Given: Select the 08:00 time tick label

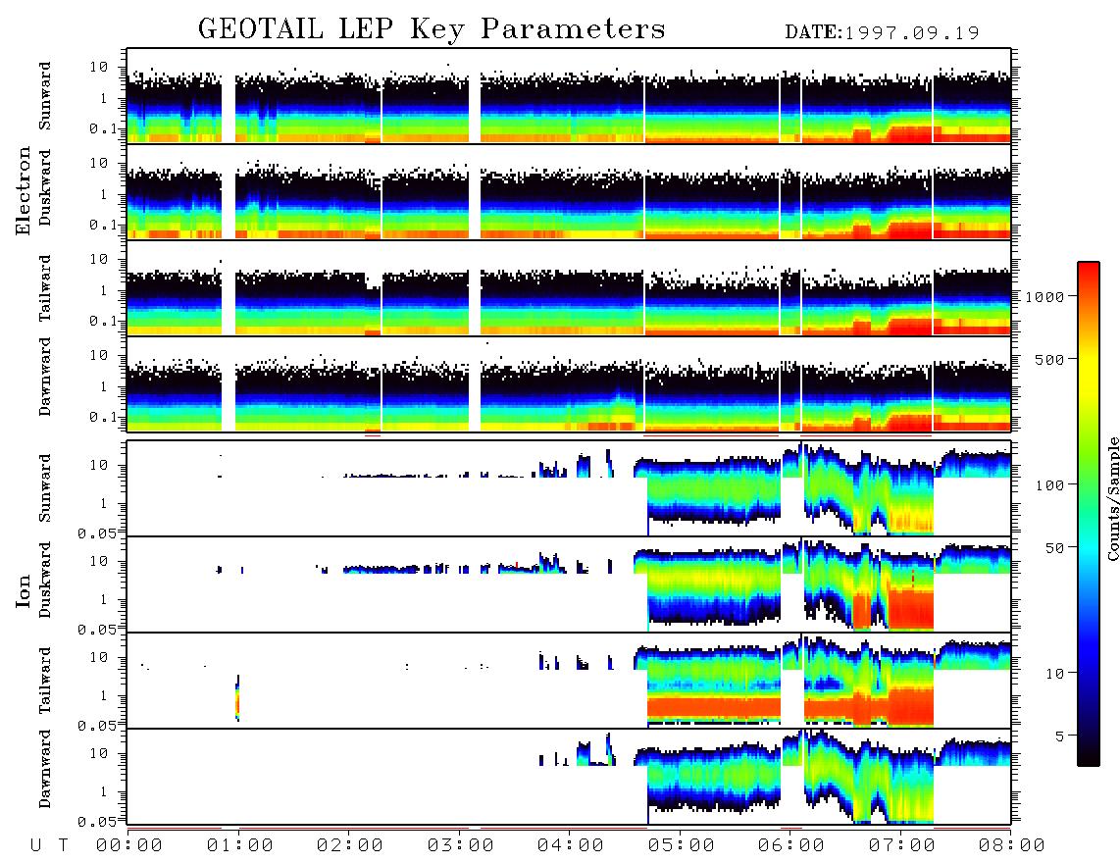Looking at the screenshot, I should point(1012,845).
